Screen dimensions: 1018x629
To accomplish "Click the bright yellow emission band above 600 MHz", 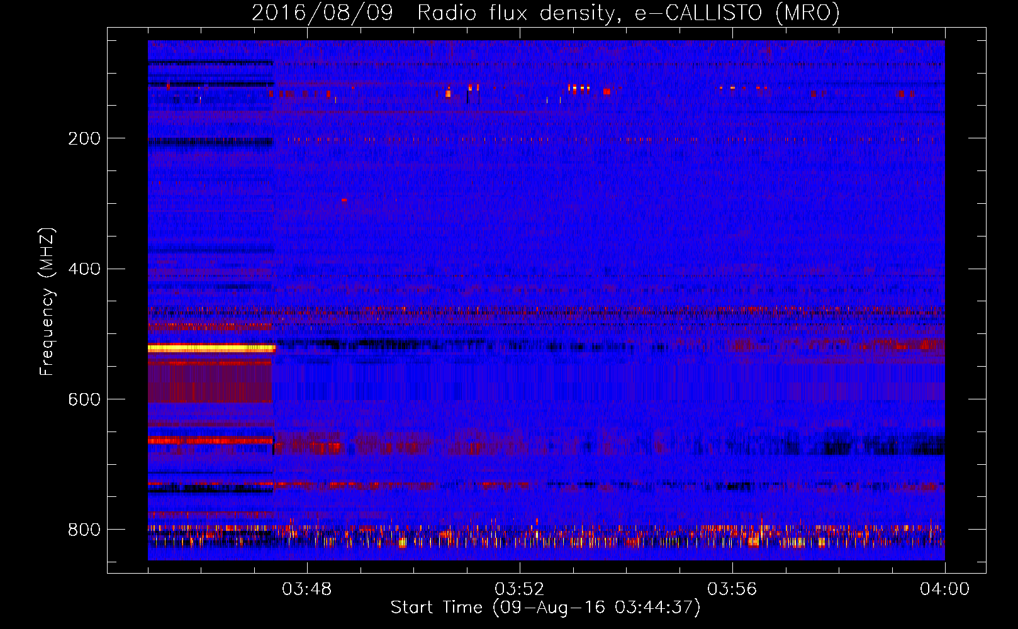I will [211, 348].
